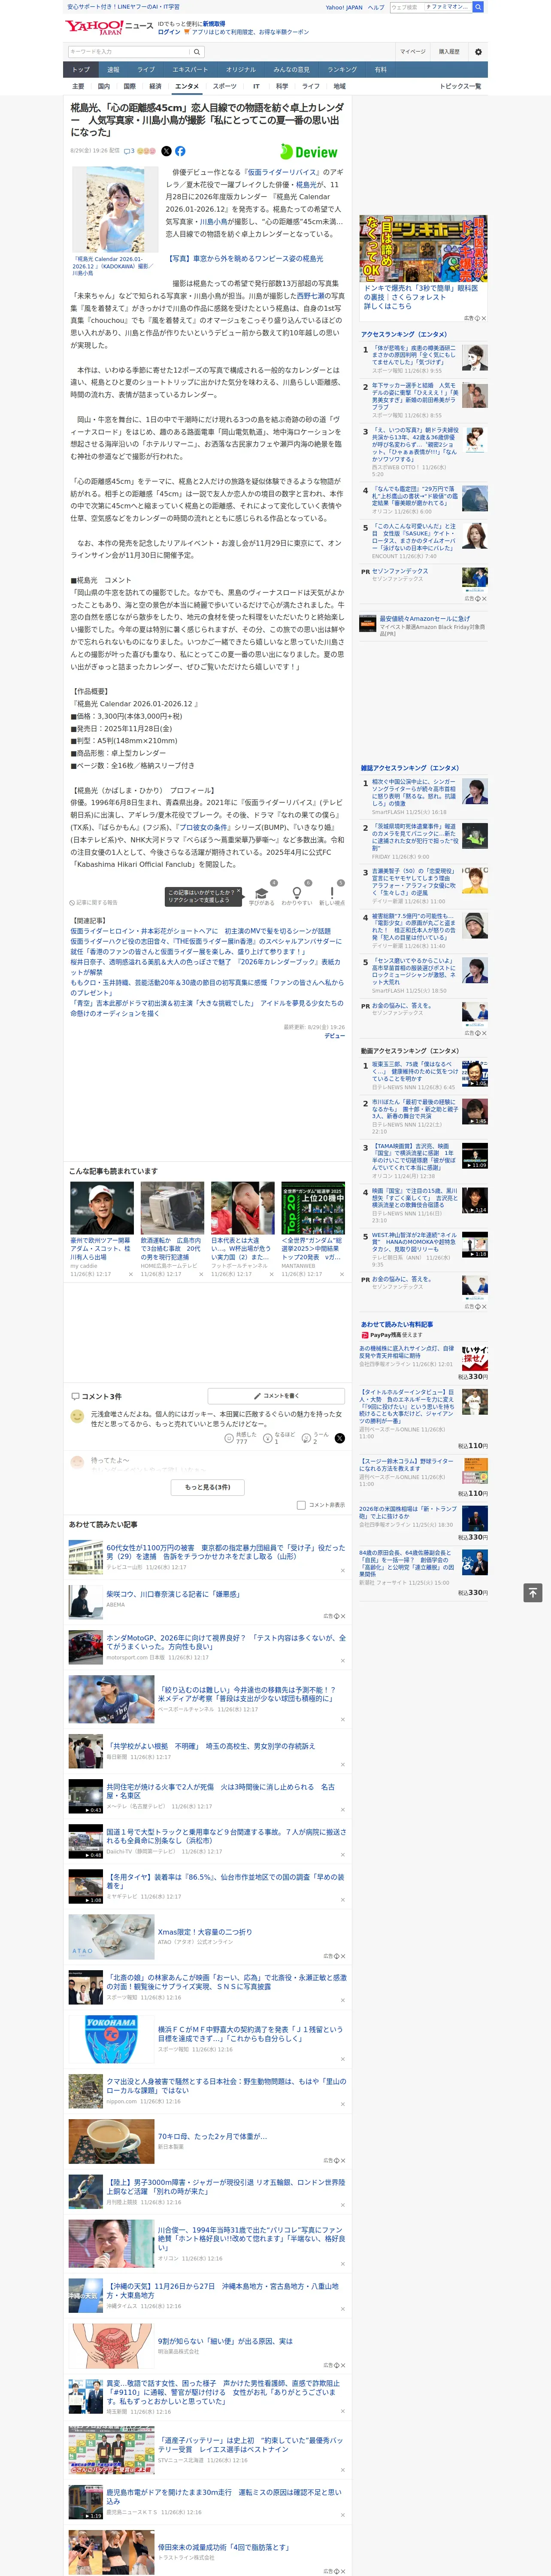Select the 国際 category tab
The height and width of the screenshot is (2576, 551).
coord(129,86)
